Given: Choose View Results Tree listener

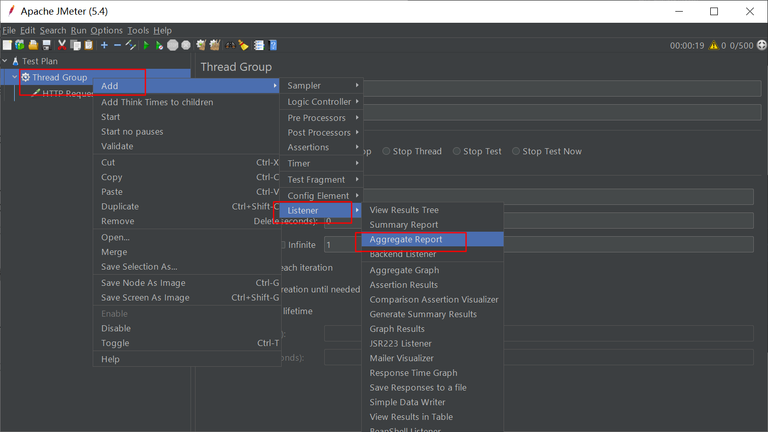Looking at the screenshot, I should [433, 210].
